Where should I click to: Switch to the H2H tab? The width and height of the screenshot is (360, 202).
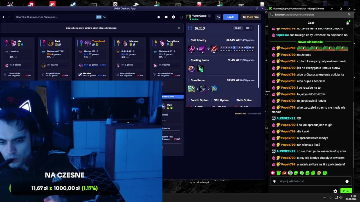(249, 28)
